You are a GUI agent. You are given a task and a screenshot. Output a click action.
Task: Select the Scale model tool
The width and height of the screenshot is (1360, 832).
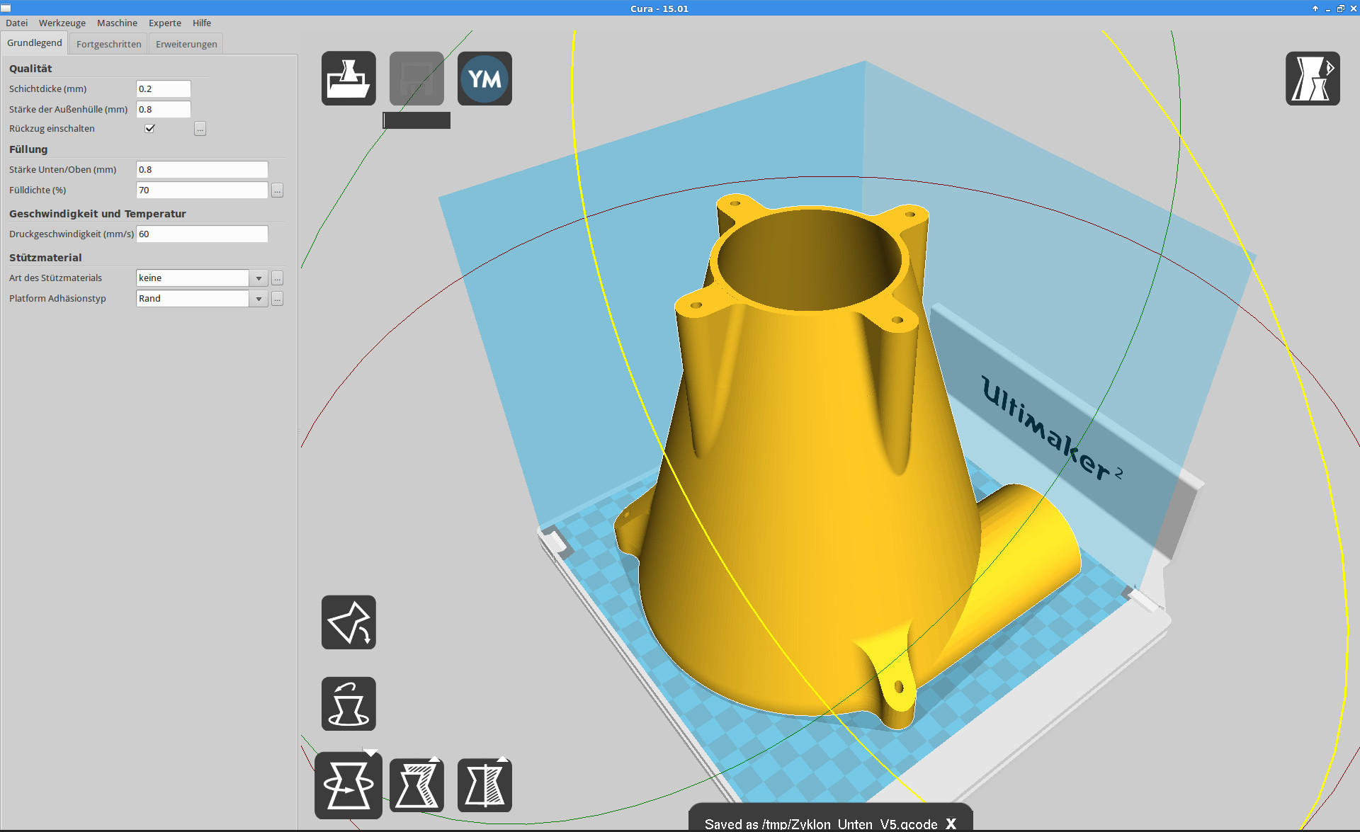click(x=416, y=785)
